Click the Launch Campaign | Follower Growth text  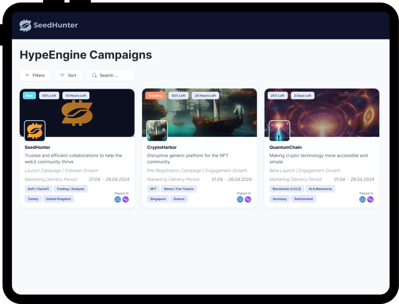tap(61, 170)
